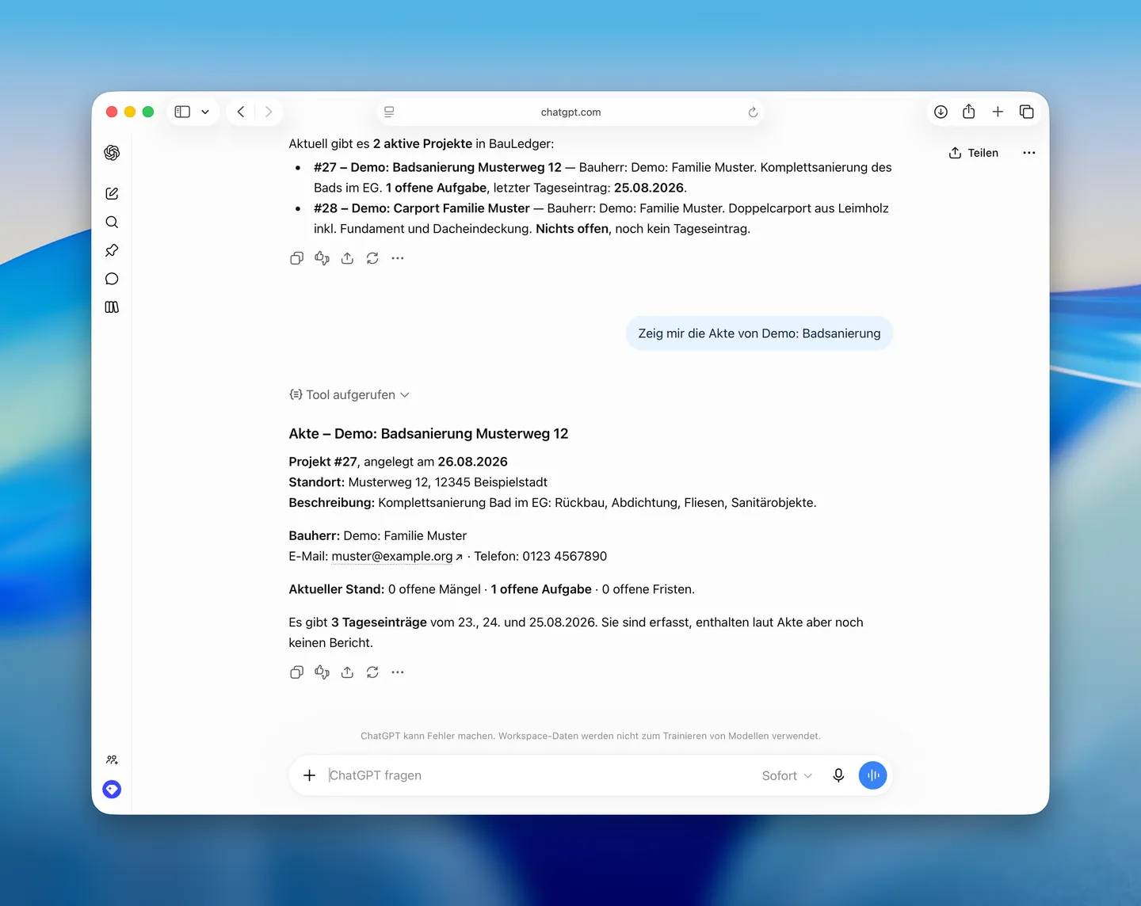Open conversation options three dots top right
1141x906 pixels.
[1029, 153]
